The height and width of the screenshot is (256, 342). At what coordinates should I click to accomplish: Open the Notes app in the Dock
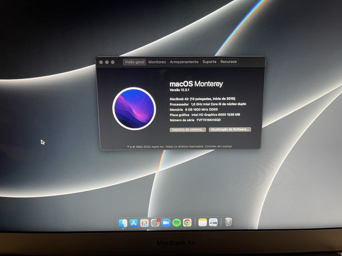(202, 222)
